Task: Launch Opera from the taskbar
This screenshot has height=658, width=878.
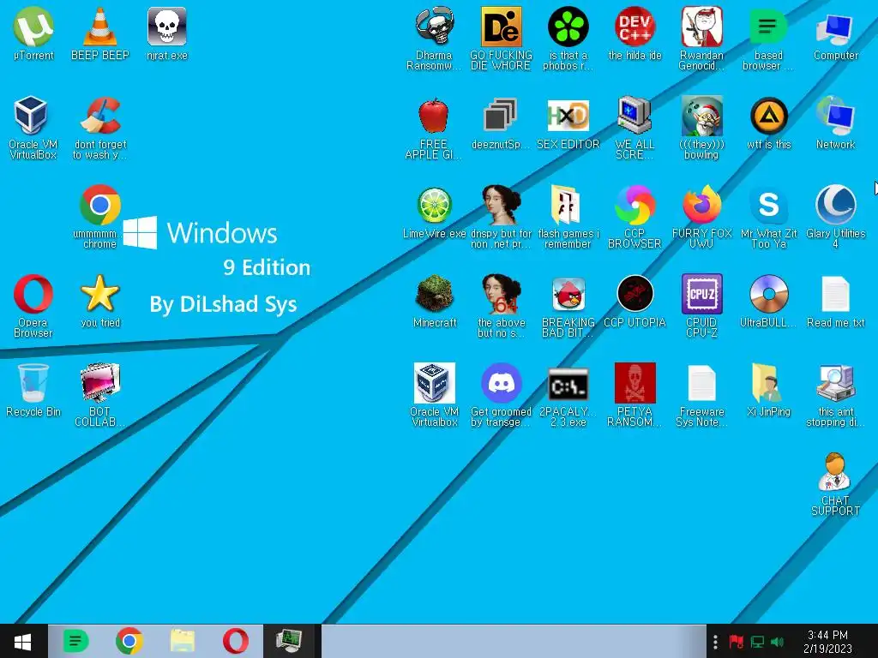Action: pyautogui.click(x=236, y=641)
